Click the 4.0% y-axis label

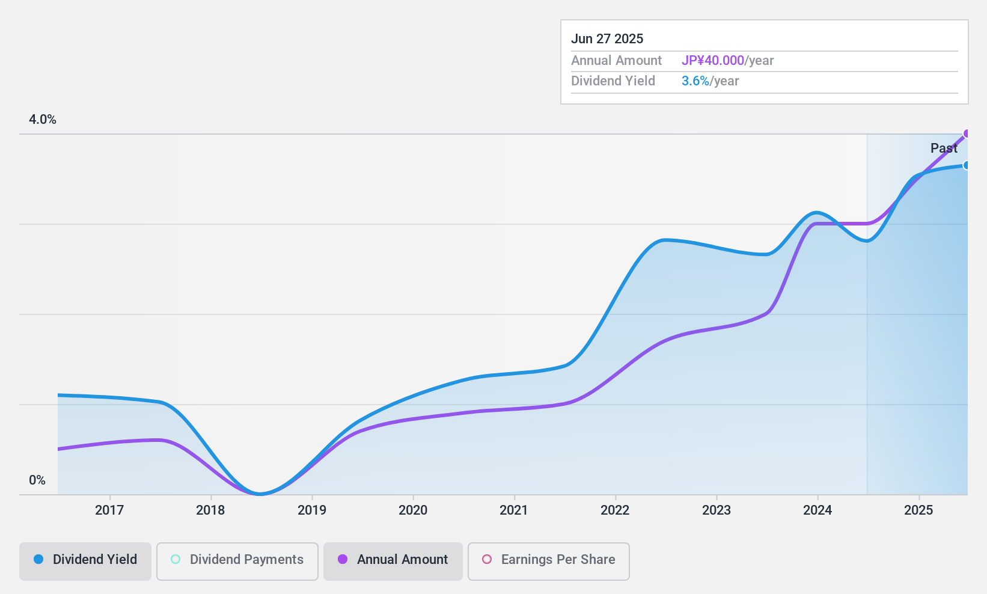tap(43, 120)
